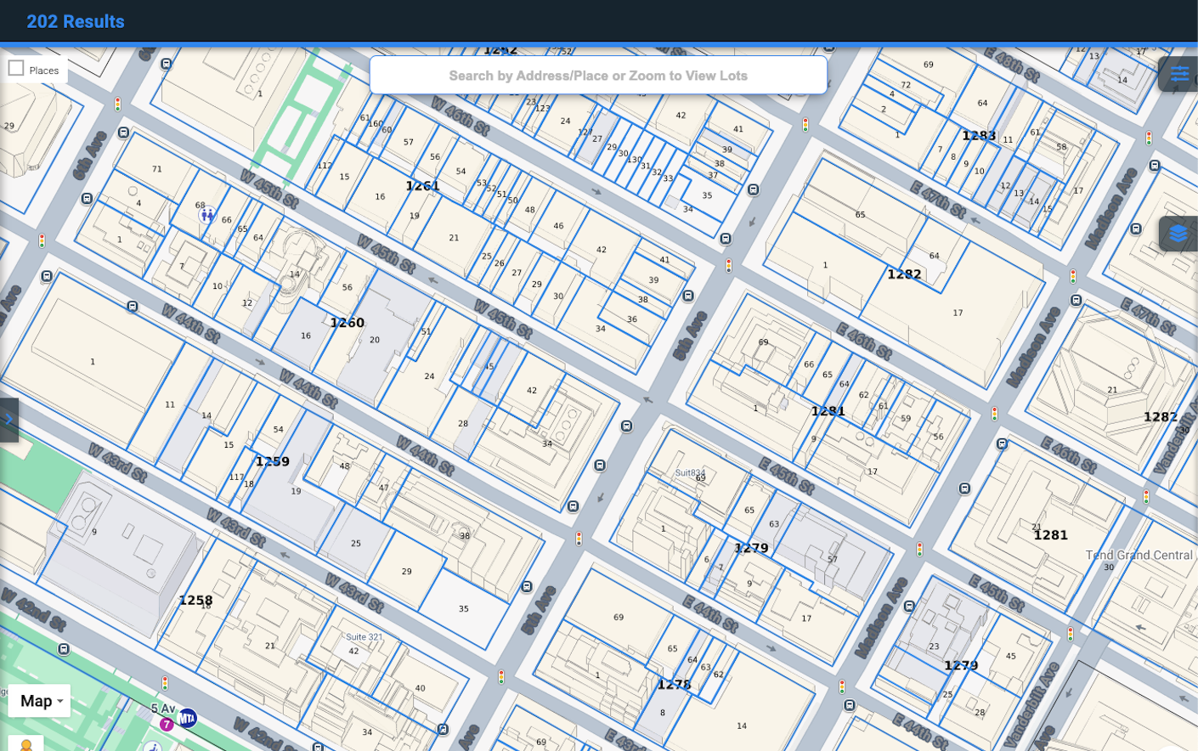Screen dimensions: 1198x751
Task: Click bus stop beside lot 35 of block 1259
Action: 527,587
